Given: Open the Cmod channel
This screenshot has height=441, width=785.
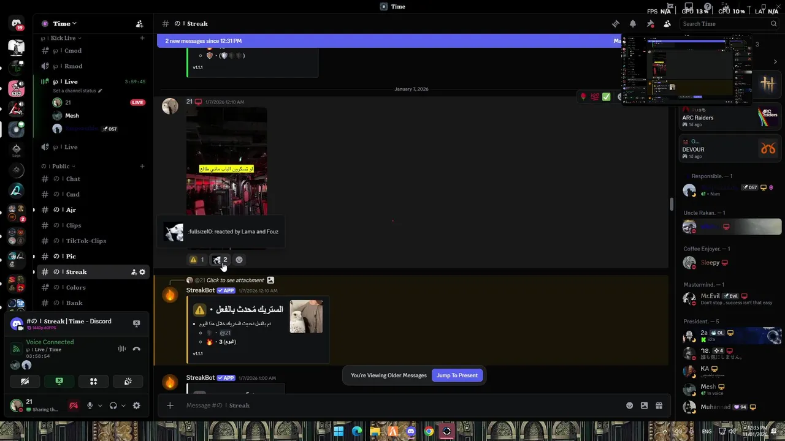Looking at the screenshot, I should pyautogui.click(x=92, y=51).
